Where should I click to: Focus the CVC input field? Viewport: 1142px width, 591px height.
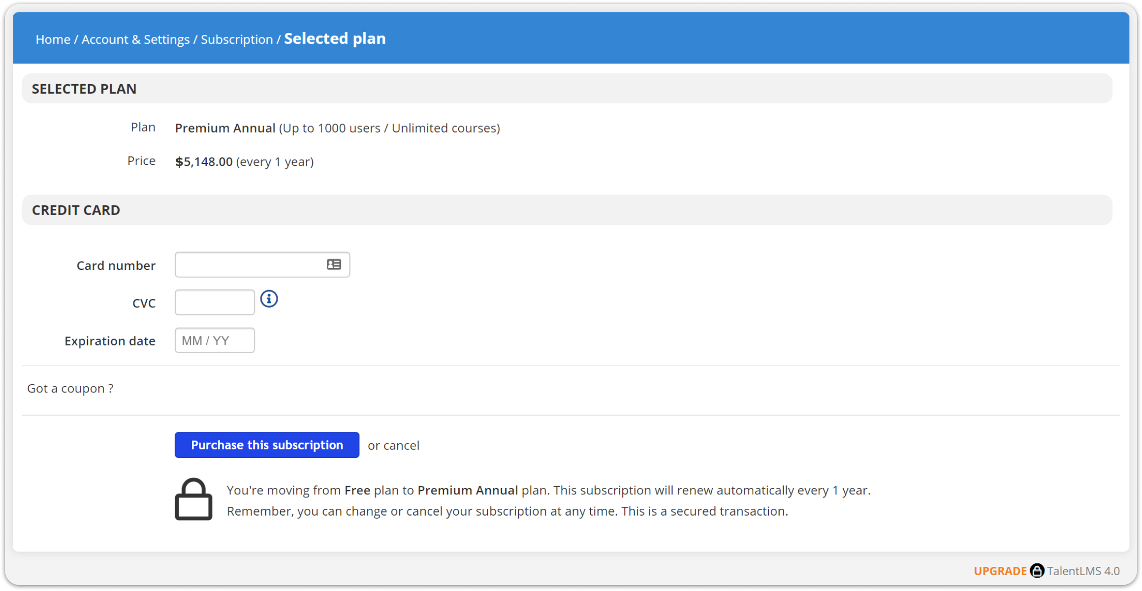point(215,302)
